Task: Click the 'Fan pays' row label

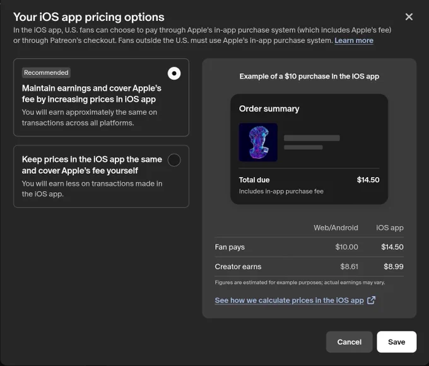Action: coord(230,247)
